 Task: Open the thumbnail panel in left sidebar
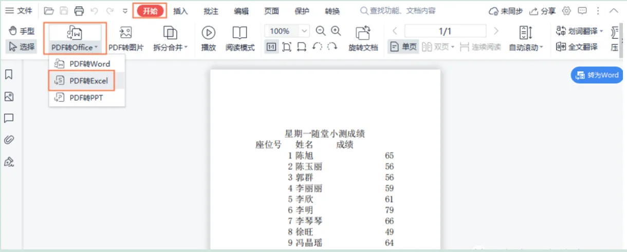[x=9, y=96]
